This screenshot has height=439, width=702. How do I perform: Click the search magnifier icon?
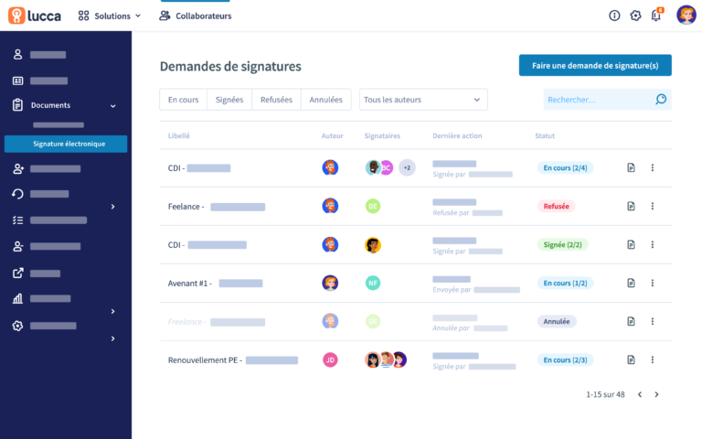click(661, 100)
